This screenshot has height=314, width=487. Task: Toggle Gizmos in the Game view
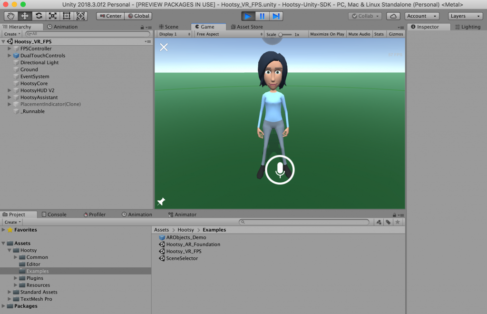(x=396, y=34)
